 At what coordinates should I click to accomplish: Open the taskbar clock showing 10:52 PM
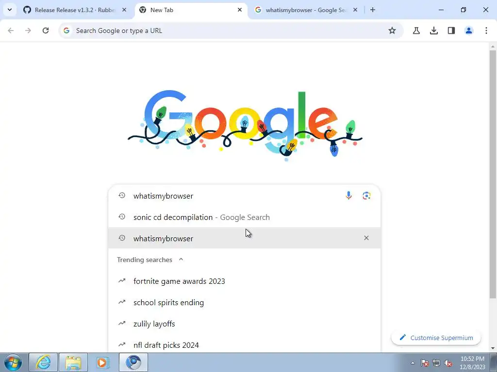coord(473,363)
